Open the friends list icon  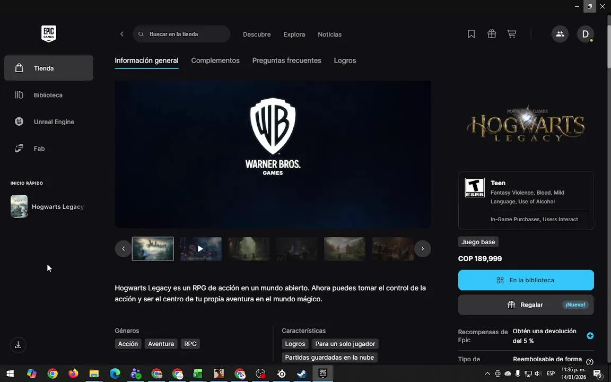coord(560,34)
